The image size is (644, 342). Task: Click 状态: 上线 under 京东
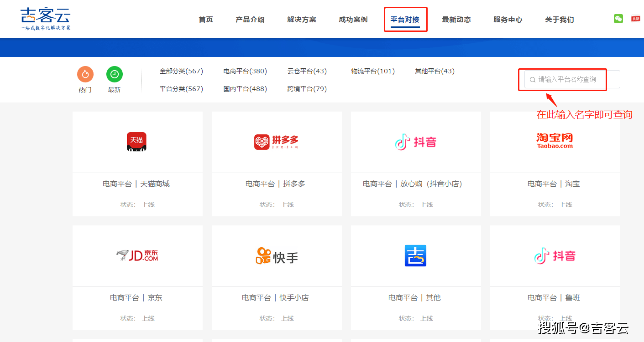tap(137, 318)
